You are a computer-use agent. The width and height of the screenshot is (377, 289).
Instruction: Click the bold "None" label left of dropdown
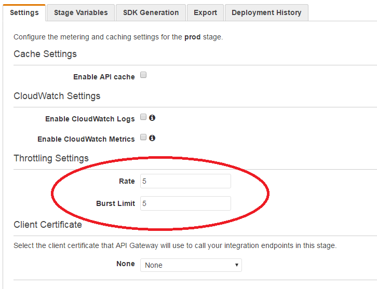pyautogui.click(x=125, y=264)
